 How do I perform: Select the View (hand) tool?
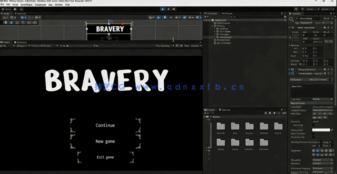[6, 22]
